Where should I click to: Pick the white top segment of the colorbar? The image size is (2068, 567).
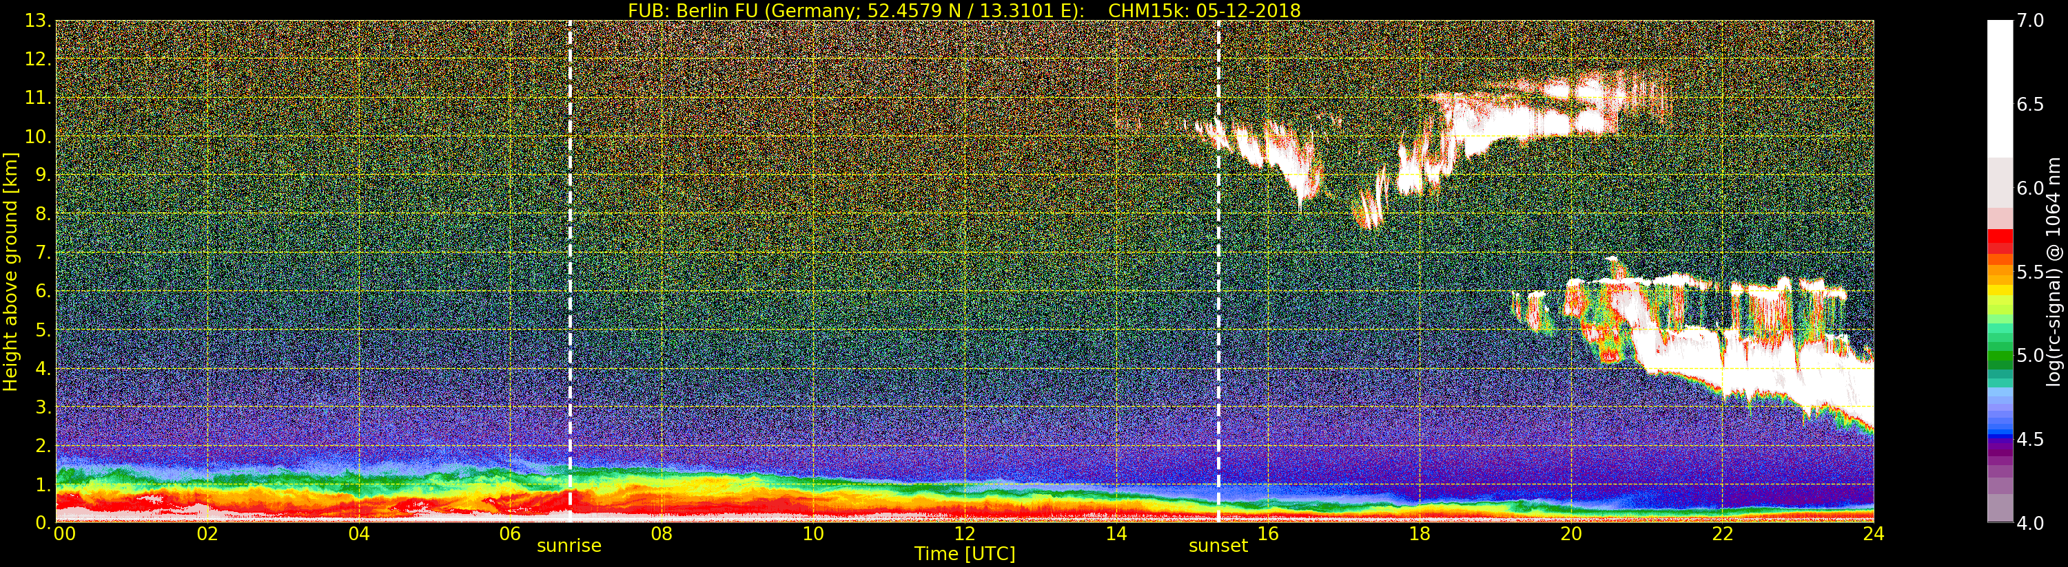tap(2000, 88)
